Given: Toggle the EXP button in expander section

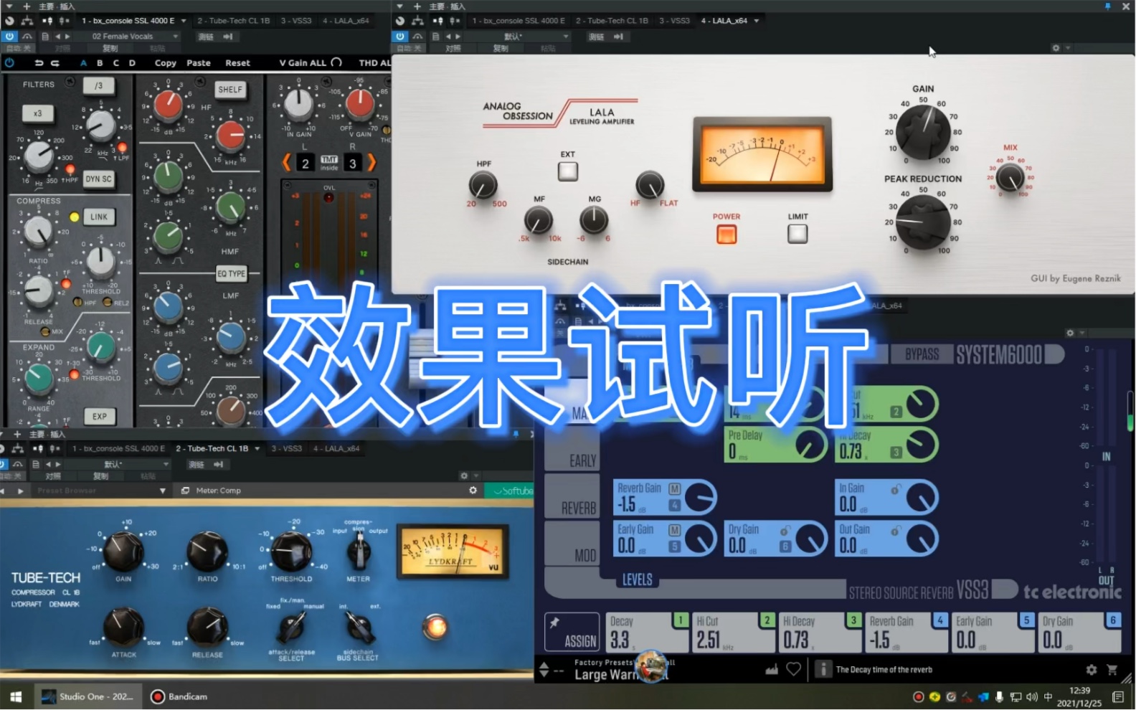Looking at the screenshot, I should click(99, 416).
